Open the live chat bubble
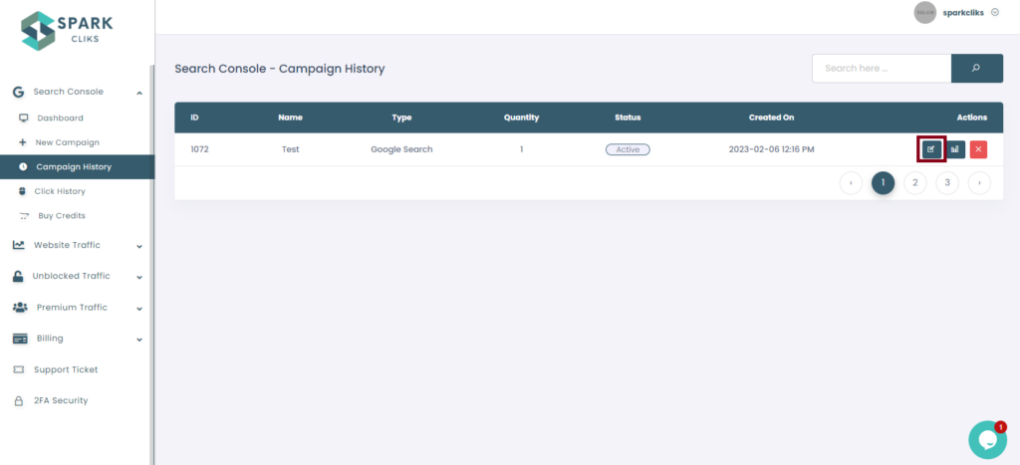The width and height of the screenshot is (1020, 465). click(x=987, y=440)
